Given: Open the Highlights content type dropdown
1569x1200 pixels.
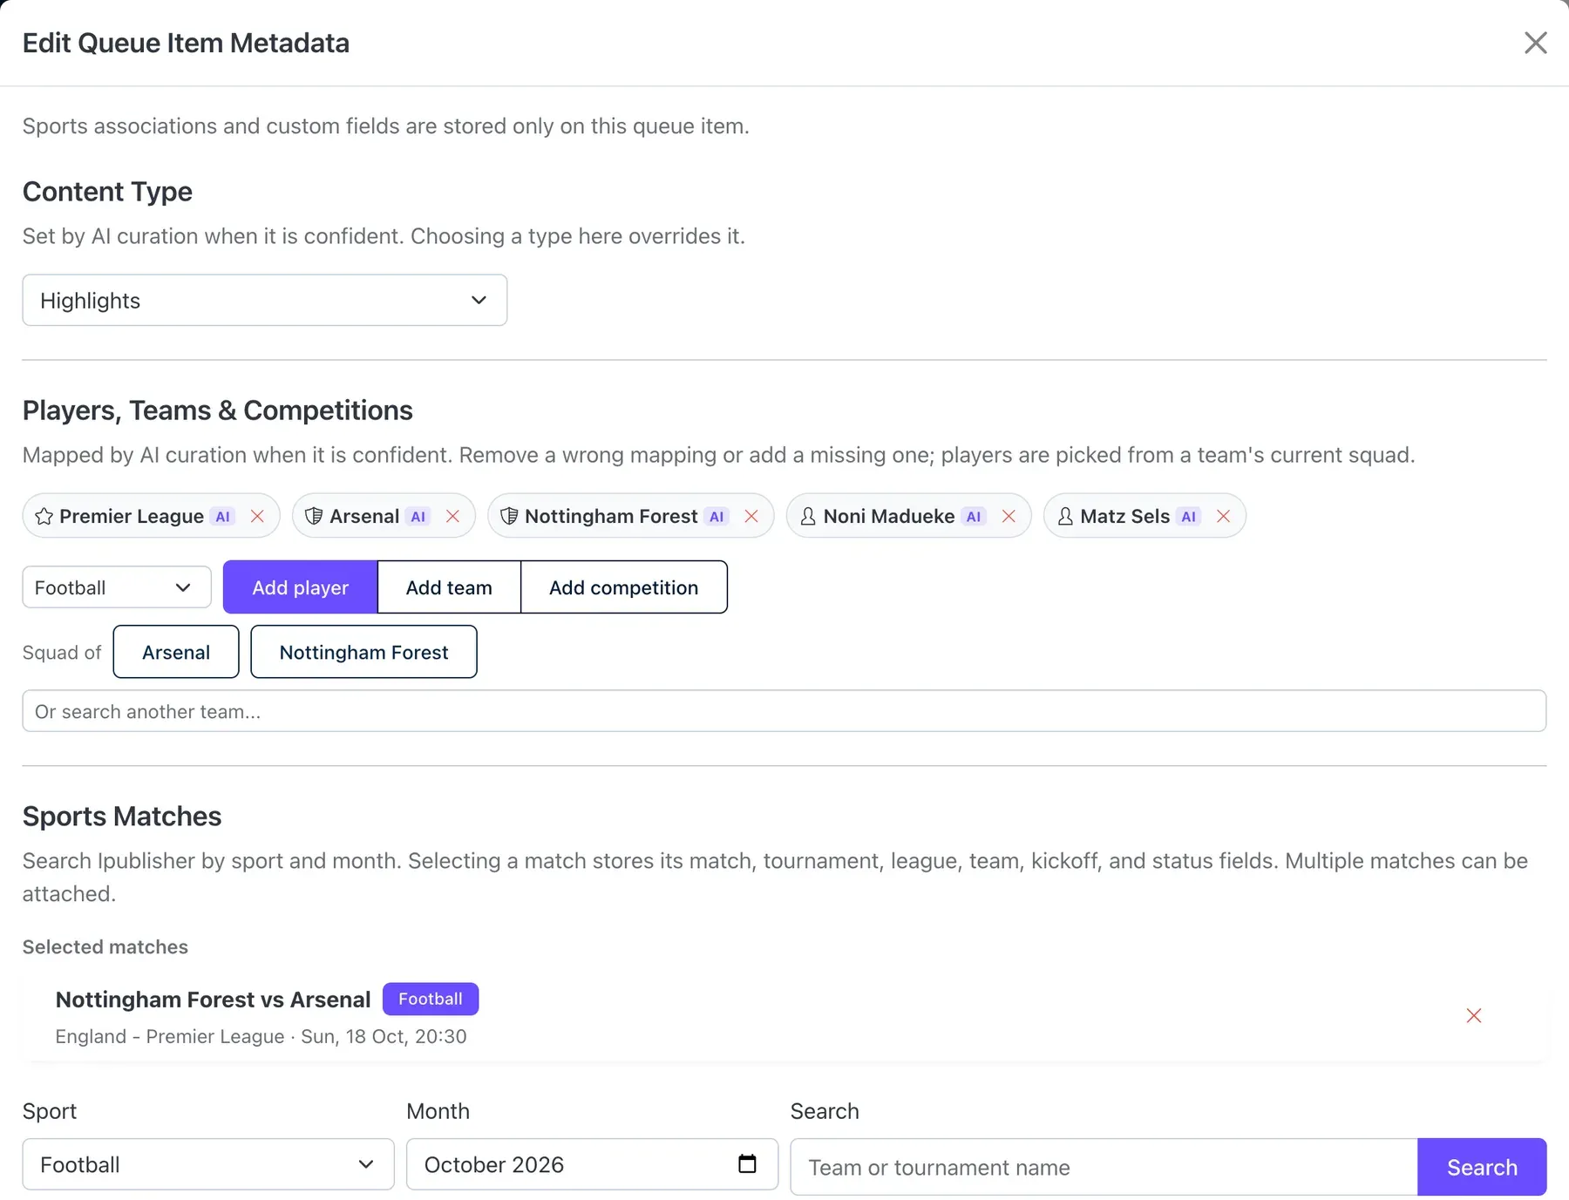Looking at the screenshot, I should (x=265, y=300).
